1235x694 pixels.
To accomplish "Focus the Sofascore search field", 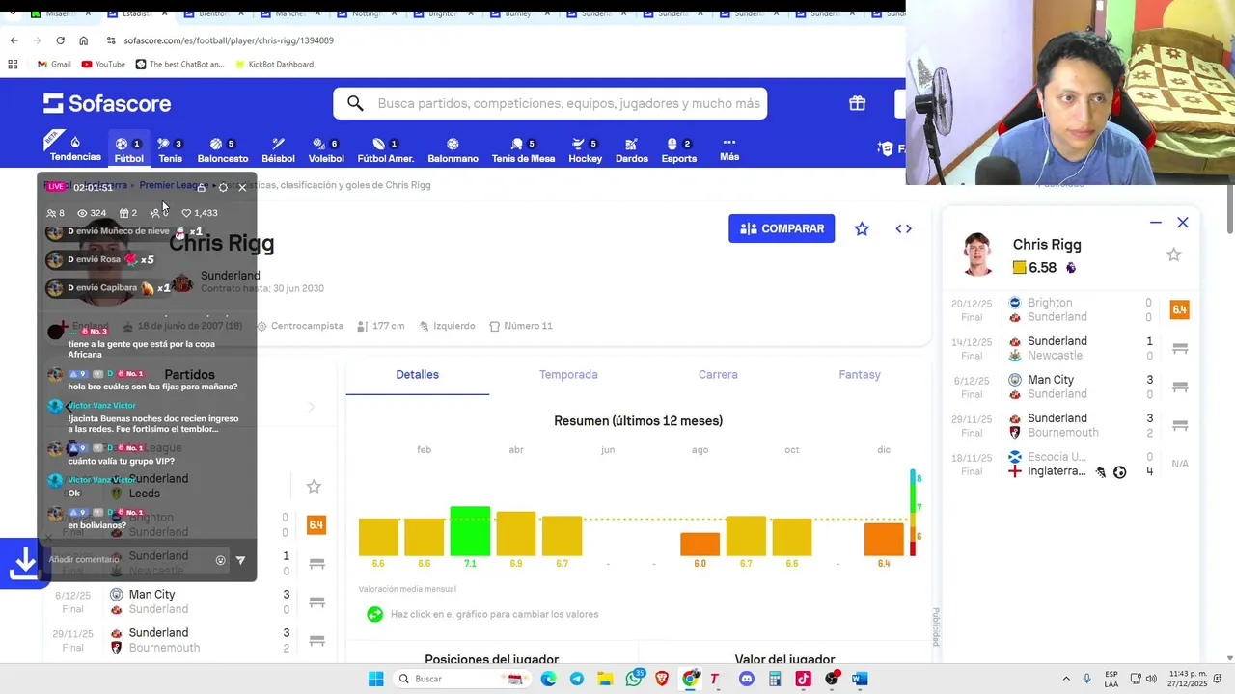I will [x=550, y=103].
